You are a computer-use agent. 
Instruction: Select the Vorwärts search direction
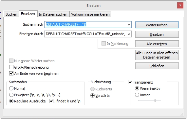93,96
